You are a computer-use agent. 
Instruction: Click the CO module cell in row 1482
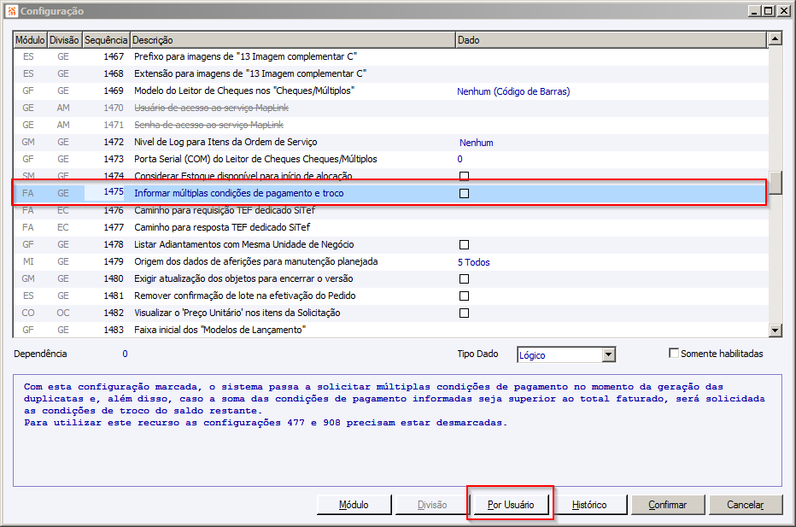point(28,313)
